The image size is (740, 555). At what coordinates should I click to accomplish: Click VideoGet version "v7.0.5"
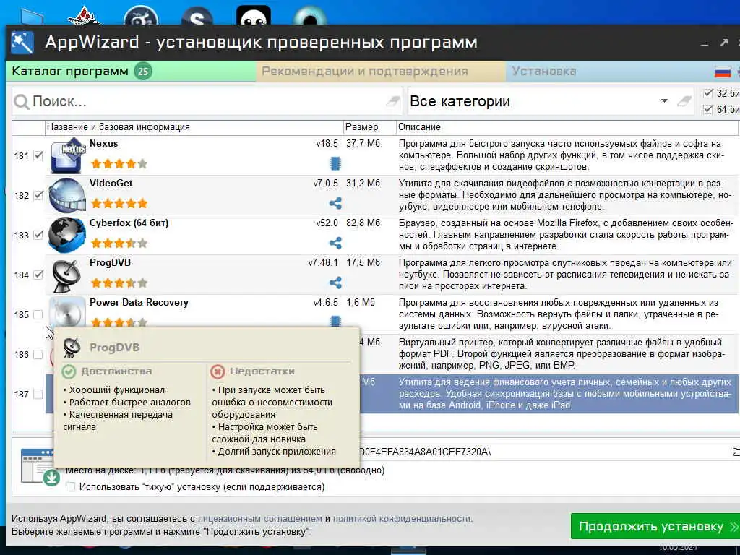(x=326, y=183)
